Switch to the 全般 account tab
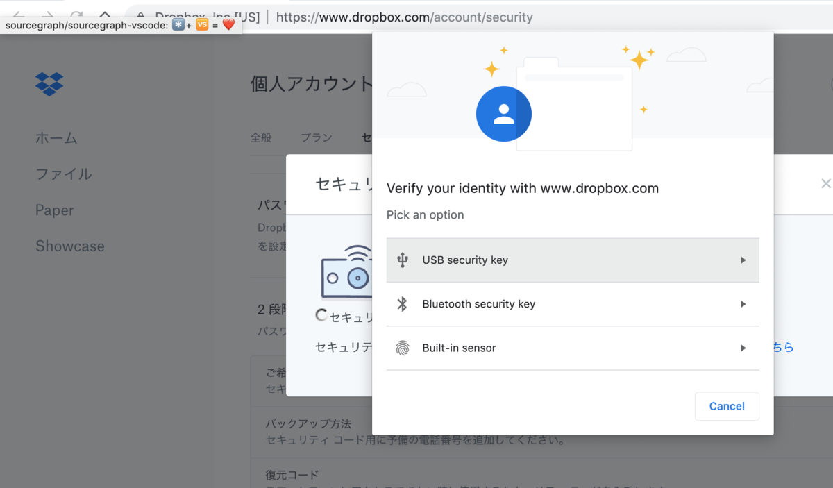Viewport: 833px width, 488px height. pos(261,137)
